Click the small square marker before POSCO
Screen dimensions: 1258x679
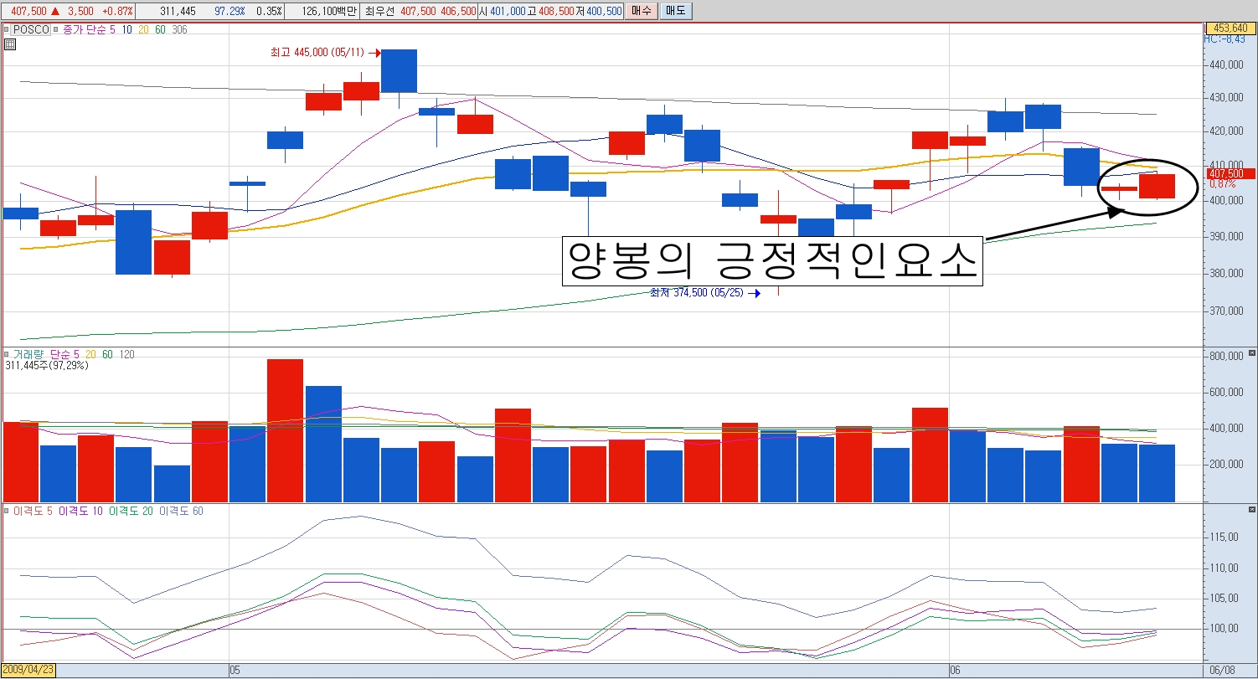click(7, 29)
